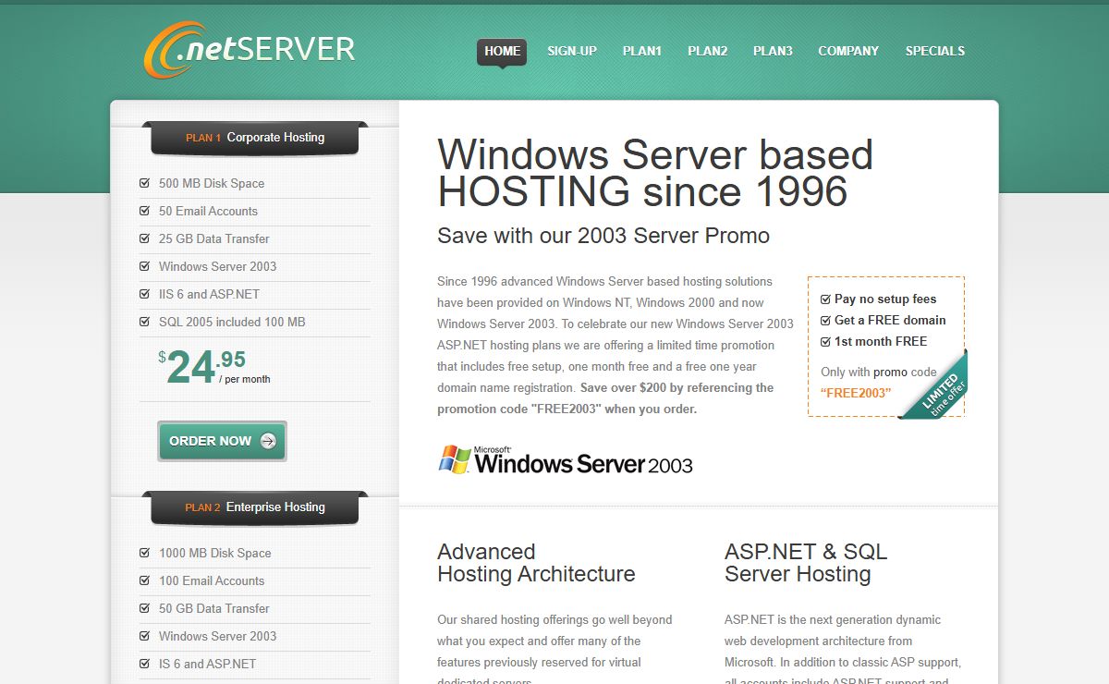Open PLAN1 in the navigation
The height and width of the screenshot is (684, 1109).
tap(642, 51)
